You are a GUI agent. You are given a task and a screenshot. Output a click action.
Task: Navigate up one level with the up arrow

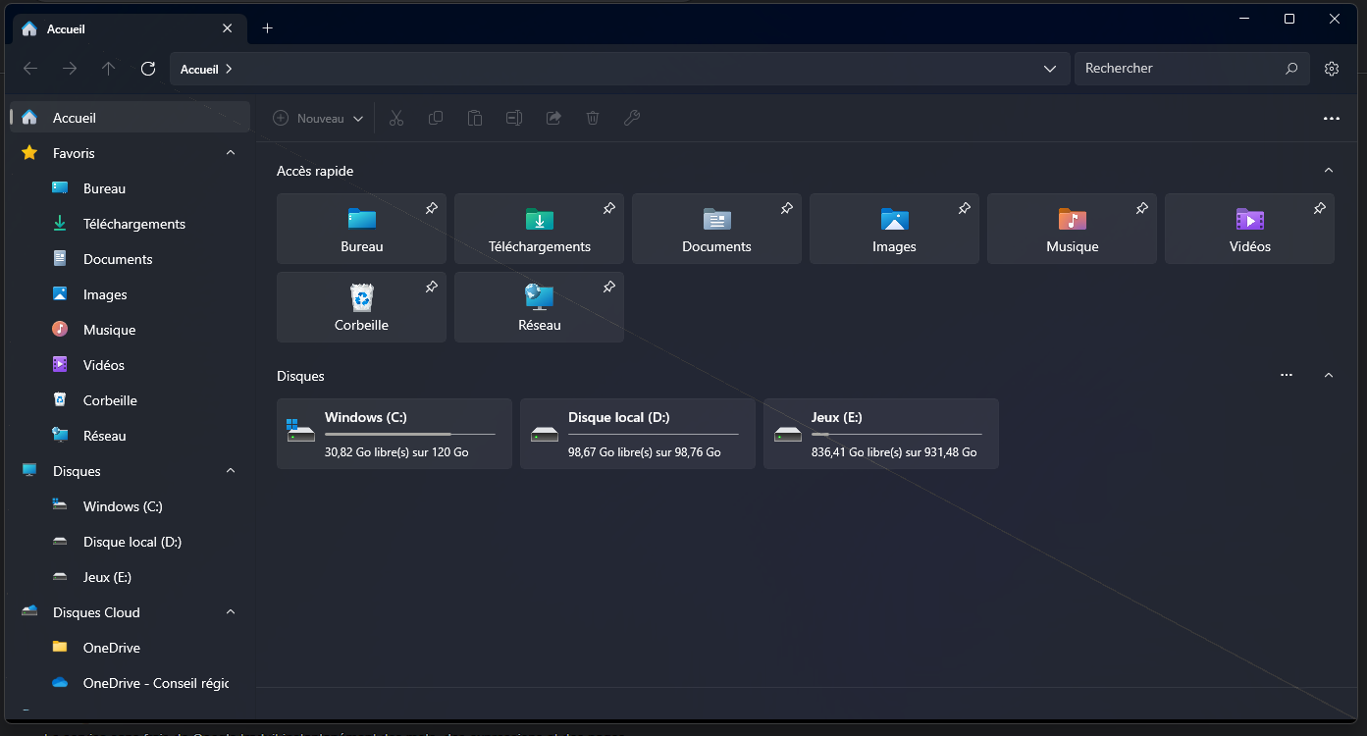pos(109,69)
